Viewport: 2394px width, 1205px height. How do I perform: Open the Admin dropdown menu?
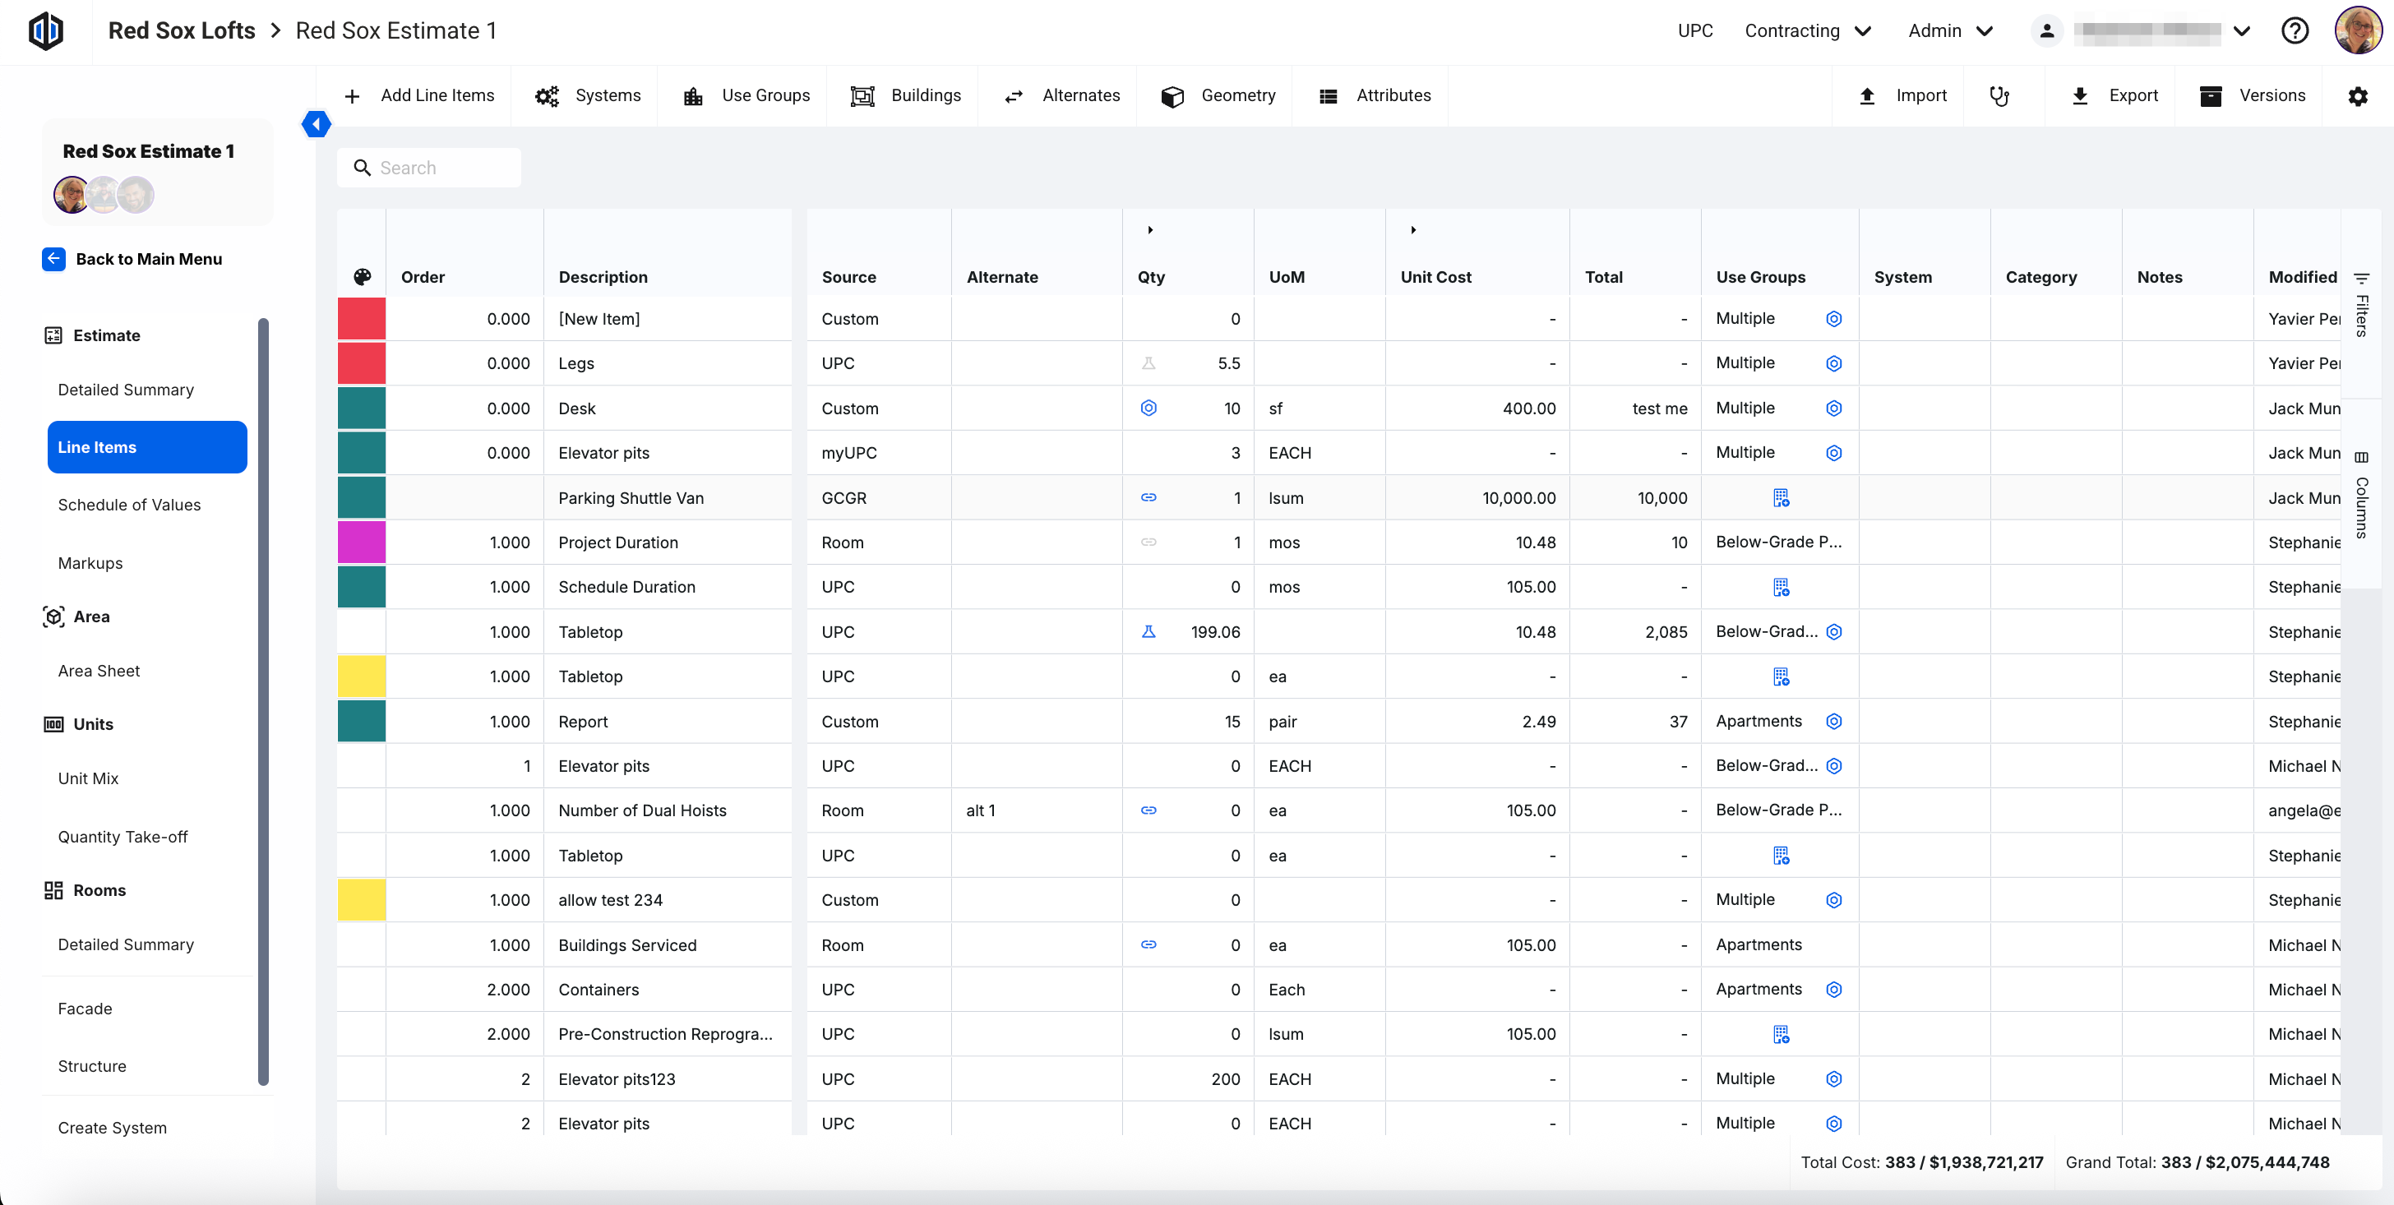(1950, 30)
